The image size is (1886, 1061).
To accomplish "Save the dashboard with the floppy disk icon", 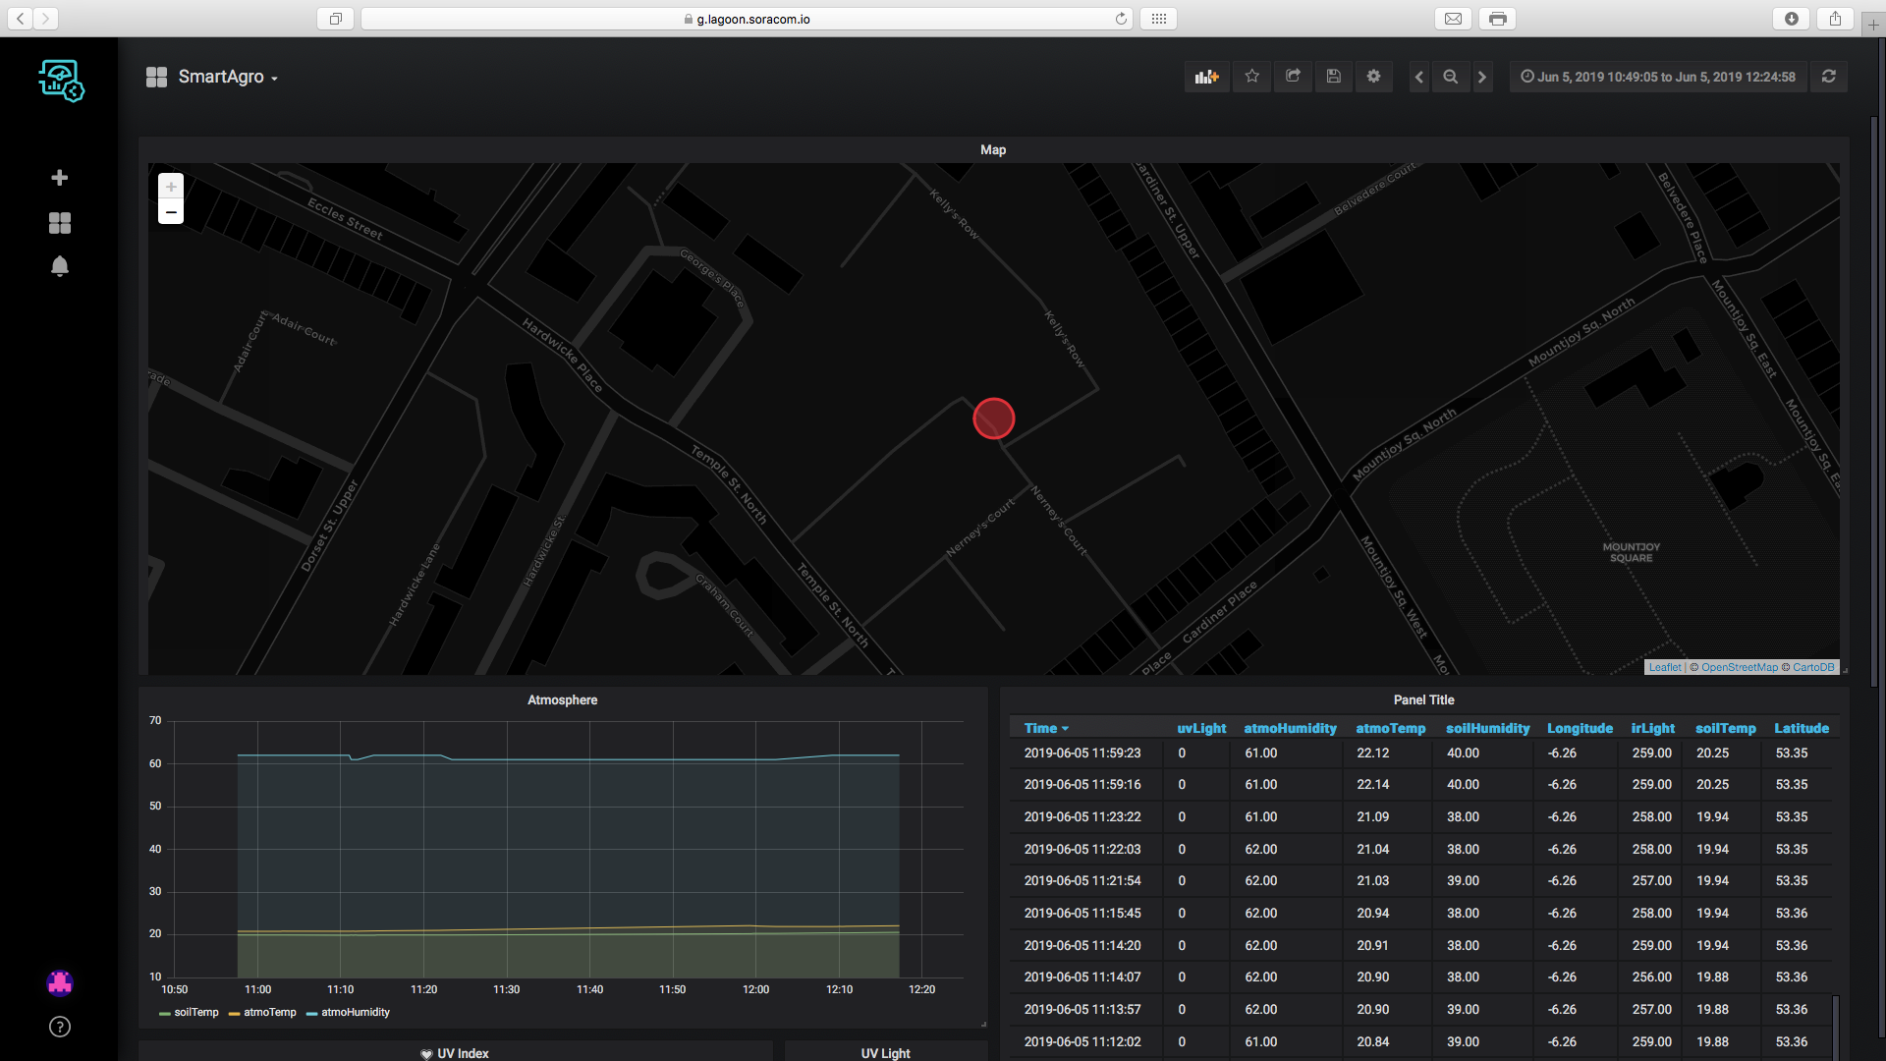I will (1333, 77).
